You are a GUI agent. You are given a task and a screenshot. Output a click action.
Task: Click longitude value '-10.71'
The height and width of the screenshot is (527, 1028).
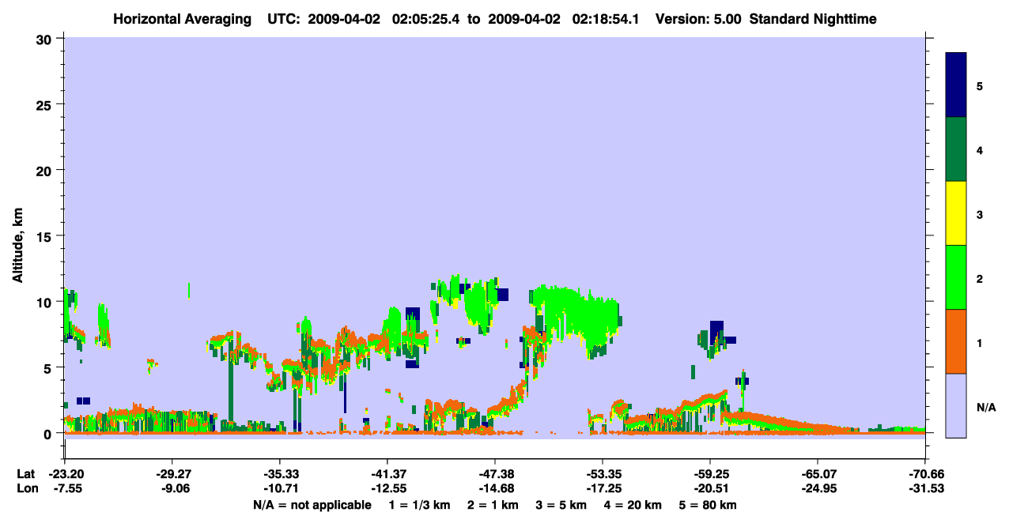[280, 488]
